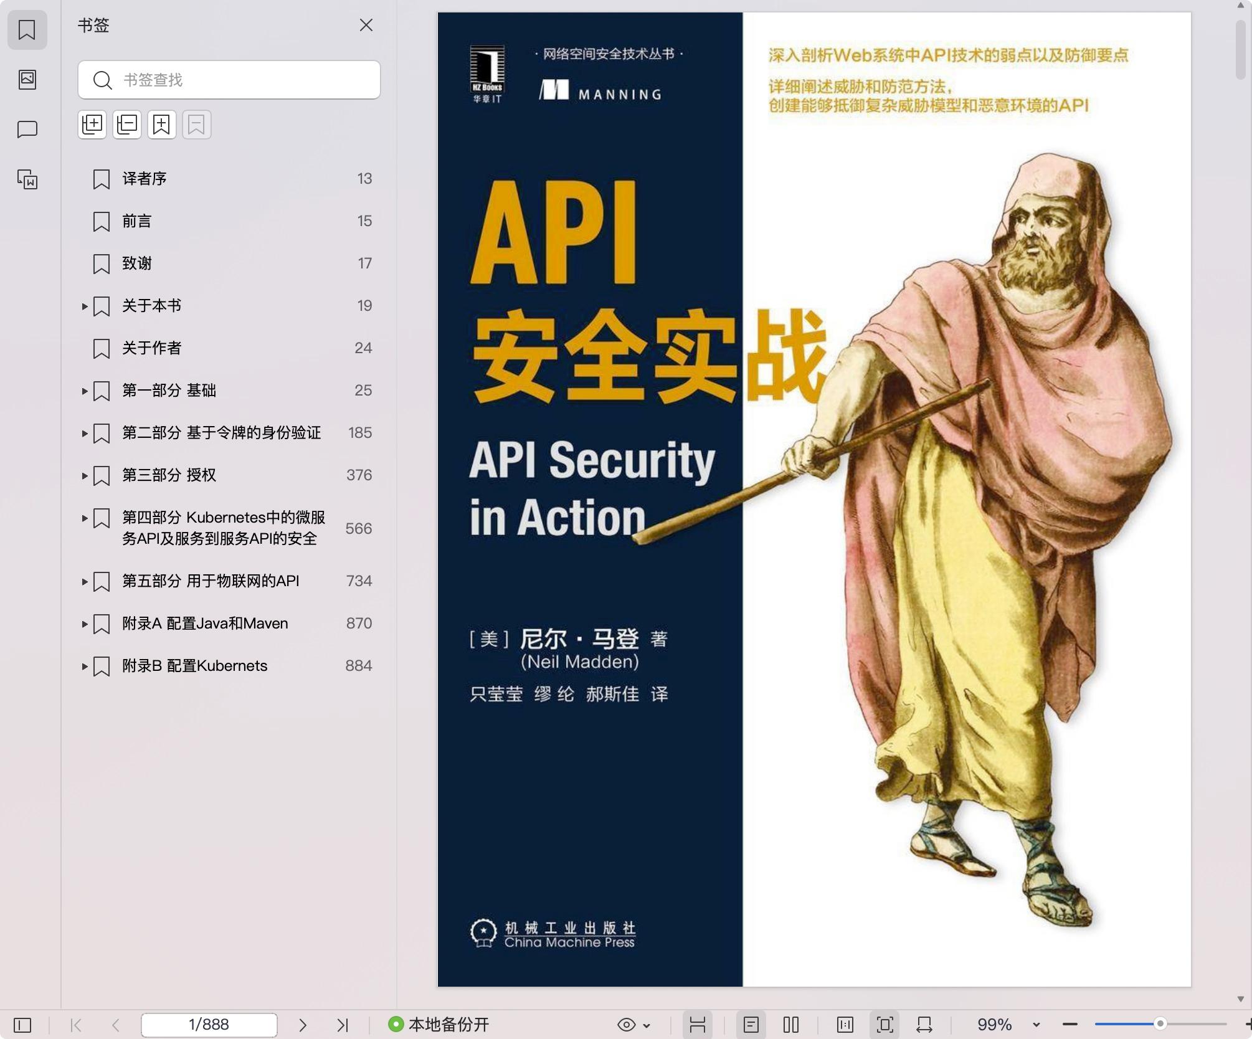Click the API 安全实战 book cover page
This screenshot has height=1039, width=1252.
[x=814, y=500]
